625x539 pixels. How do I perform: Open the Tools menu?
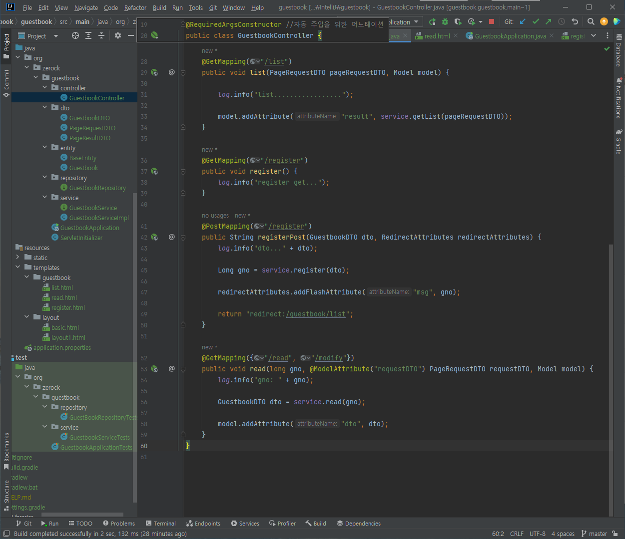[x=196, y=7]
